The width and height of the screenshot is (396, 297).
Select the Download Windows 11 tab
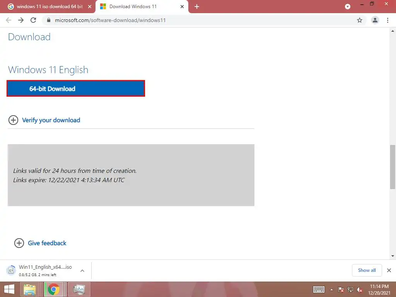(142, 7)
